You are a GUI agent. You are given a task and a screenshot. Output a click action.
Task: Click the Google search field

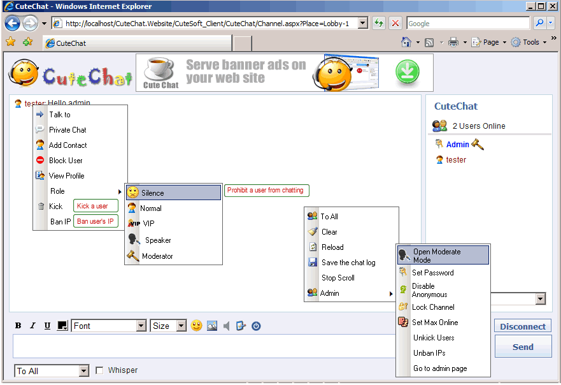coord(468,24)
